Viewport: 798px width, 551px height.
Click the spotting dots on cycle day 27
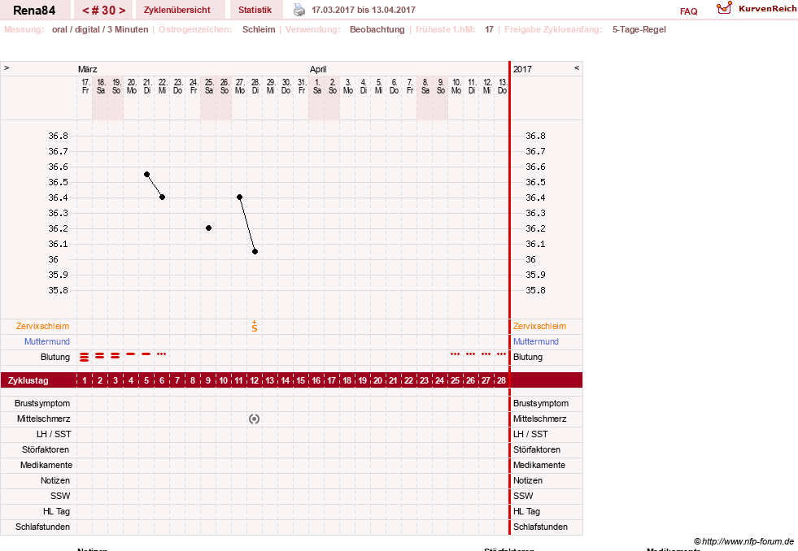pyautogui.click(x=486, y=354)
